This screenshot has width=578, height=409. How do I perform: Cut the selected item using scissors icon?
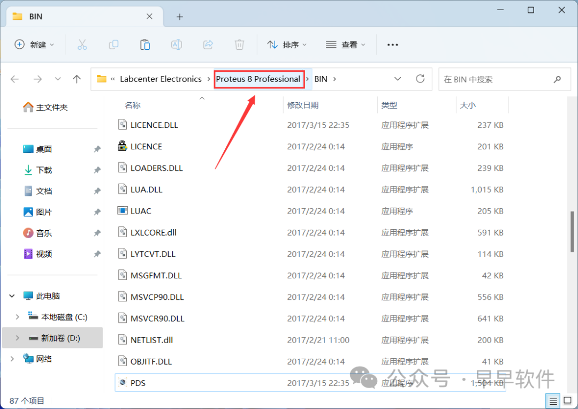(x=82, y=44)
